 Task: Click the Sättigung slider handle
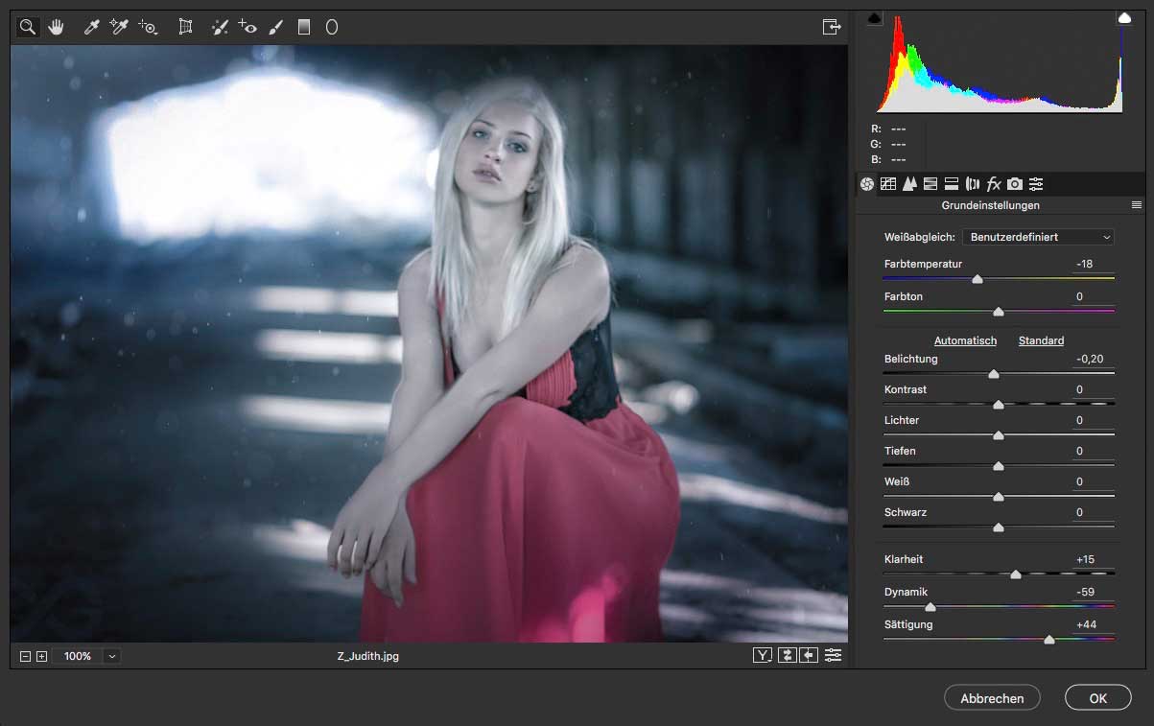coord(1048,639)
